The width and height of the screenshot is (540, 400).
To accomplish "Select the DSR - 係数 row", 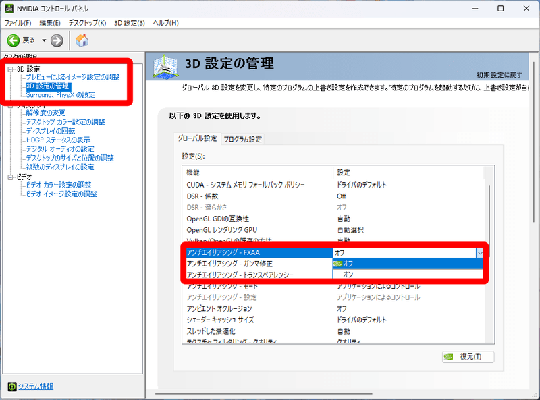I will [x=335, y=196].
